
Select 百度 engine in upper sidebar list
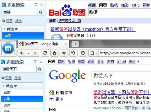click(x=23, y=36)
